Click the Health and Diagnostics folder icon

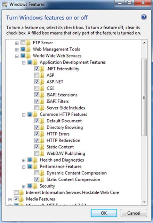35,160
